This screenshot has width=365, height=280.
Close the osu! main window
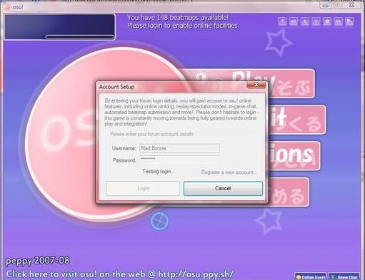click(x=351, y=5)
